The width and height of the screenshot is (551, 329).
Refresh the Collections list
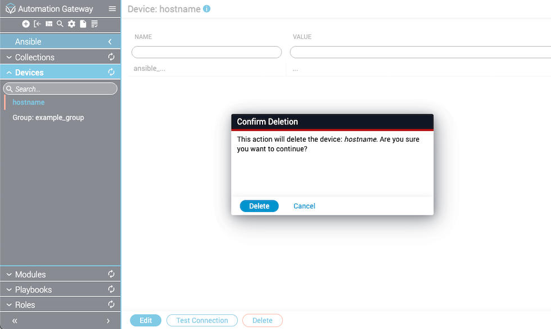point(111,57)
